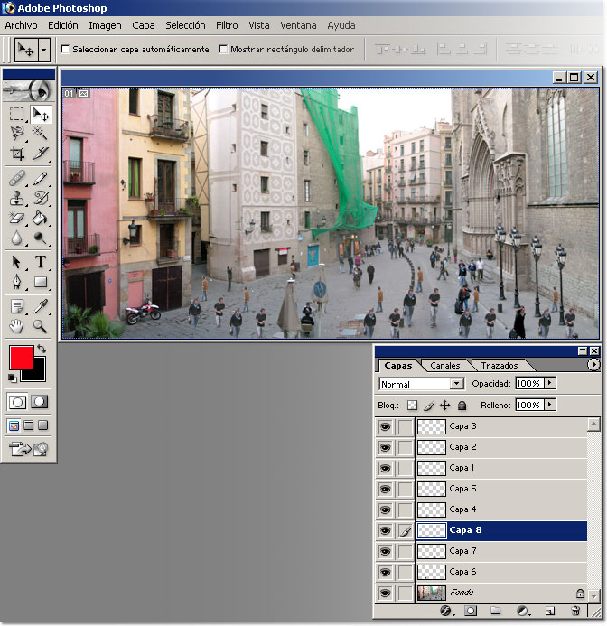607x626 pixels.
Task: Select the Hand tool
Action: tap(17, 326)
